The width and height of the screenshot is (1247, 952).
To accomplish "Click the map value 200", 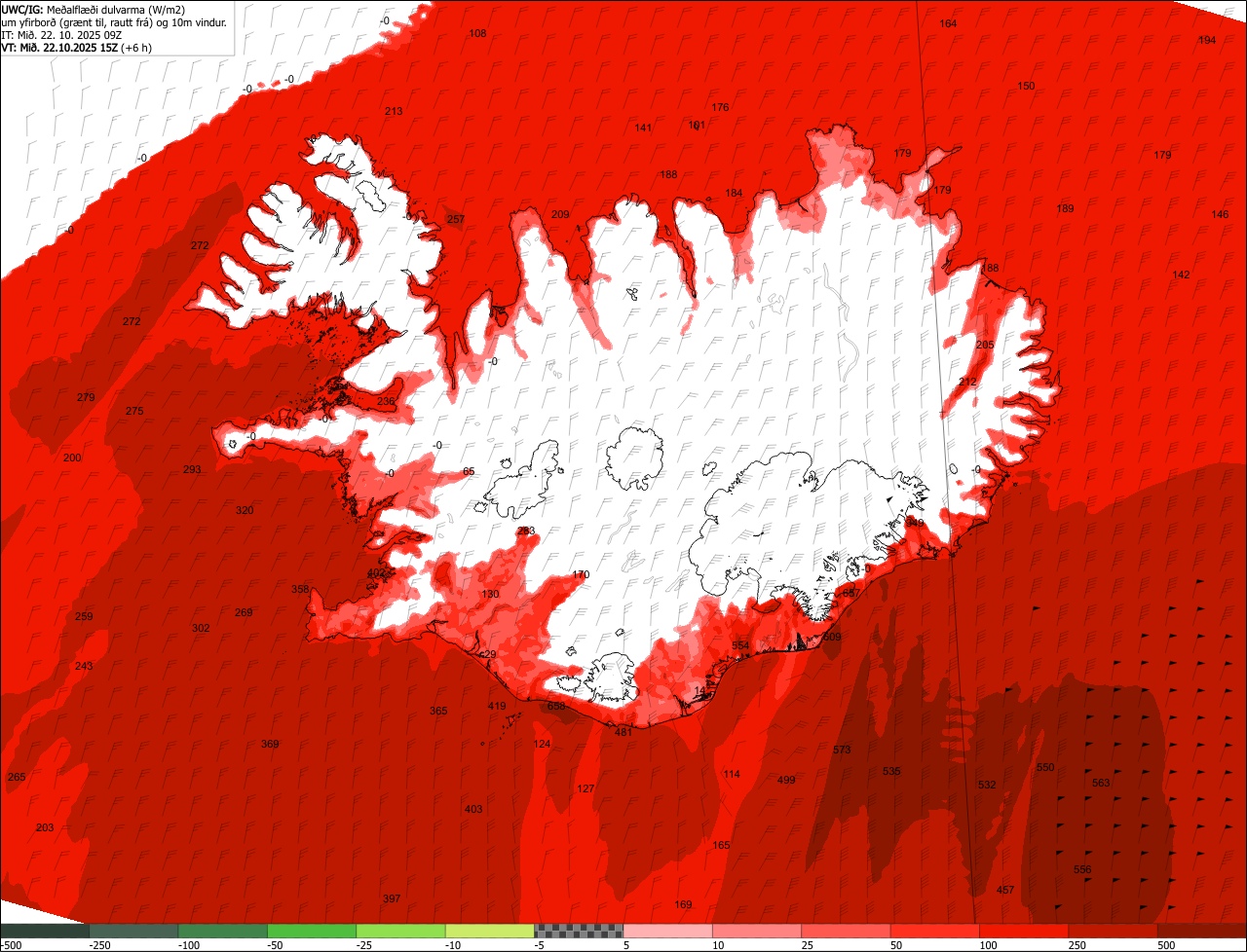I will pyautogui.click(x=72, y=458).
